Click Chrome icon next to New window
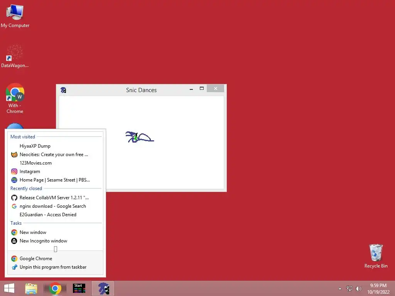The image size is (395, 296). click(14, 232)
